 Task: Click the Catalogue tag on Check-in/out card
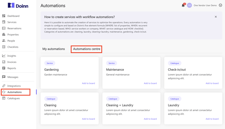(x=175, y=63)
